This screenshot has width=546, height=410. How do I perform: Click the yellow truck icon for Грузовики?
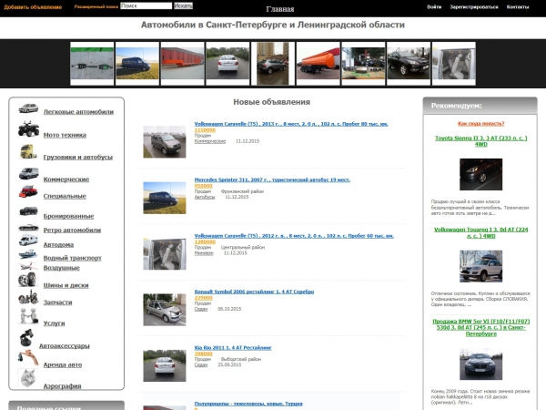[28, 151]
